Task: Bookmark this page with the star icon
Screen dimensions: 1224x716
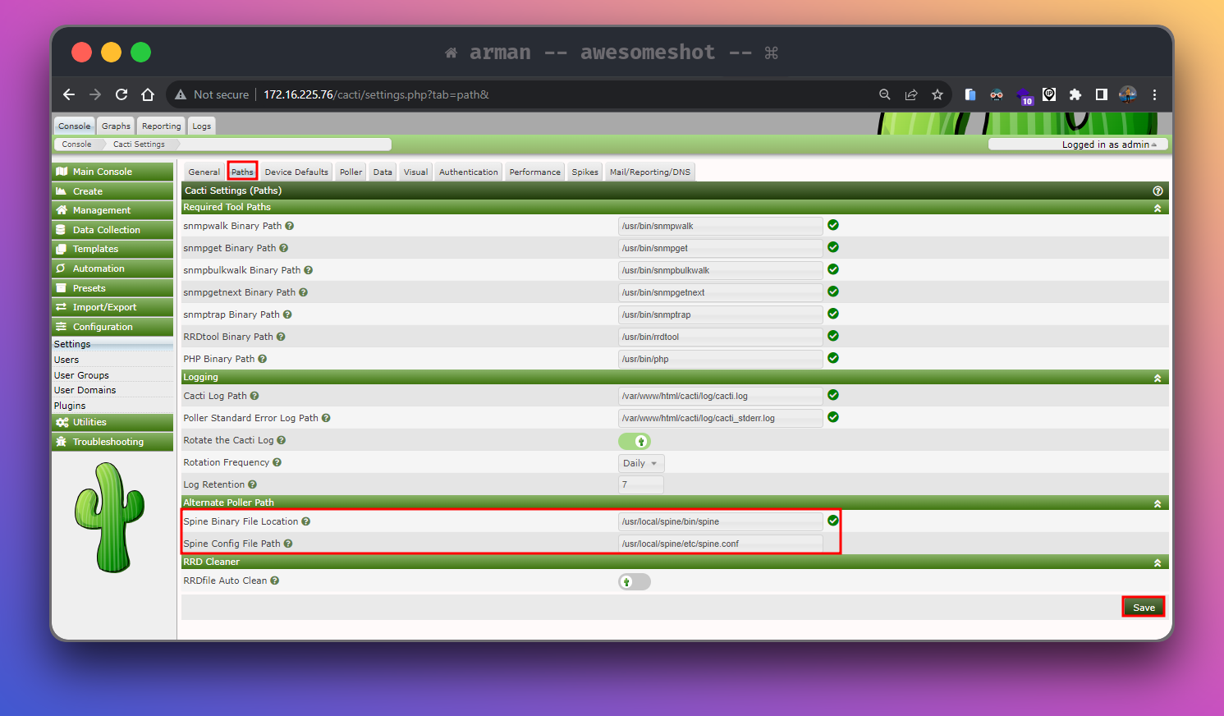Action: (937, 94)
